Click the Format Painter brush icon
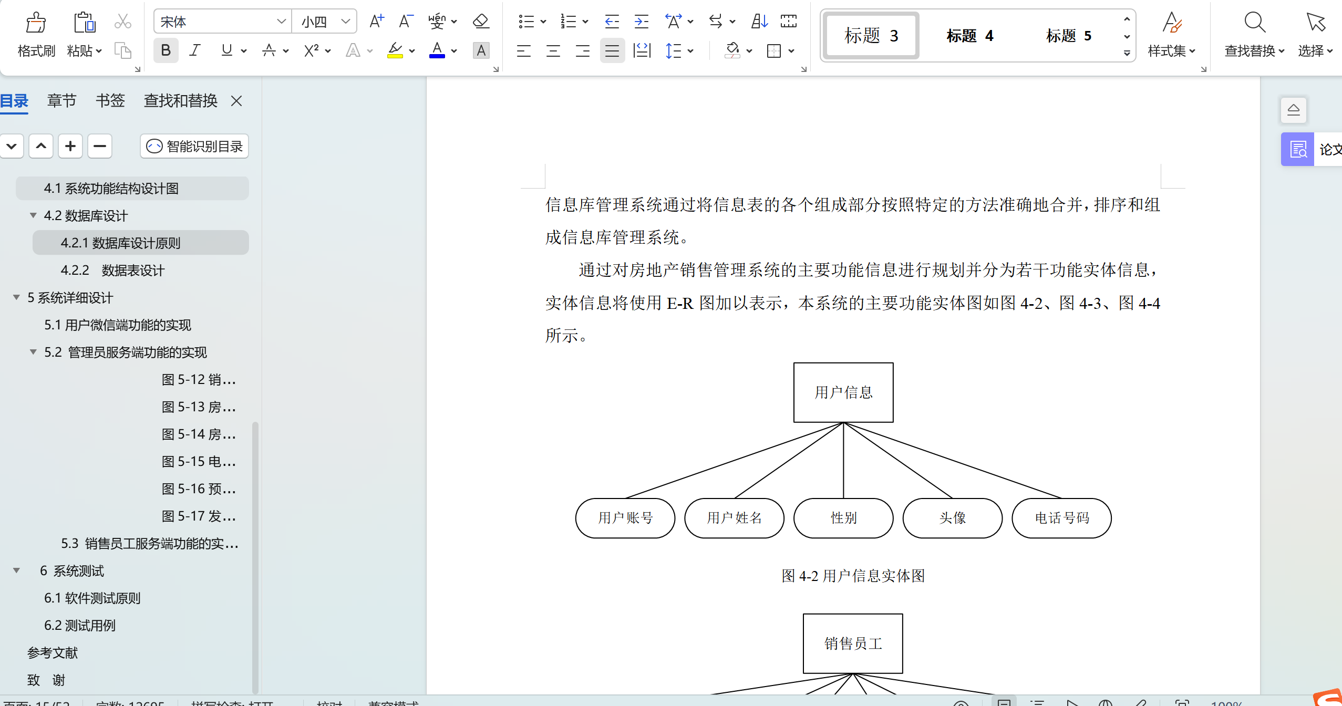This screenshot has width=1342, height=706. coord(36,23)
